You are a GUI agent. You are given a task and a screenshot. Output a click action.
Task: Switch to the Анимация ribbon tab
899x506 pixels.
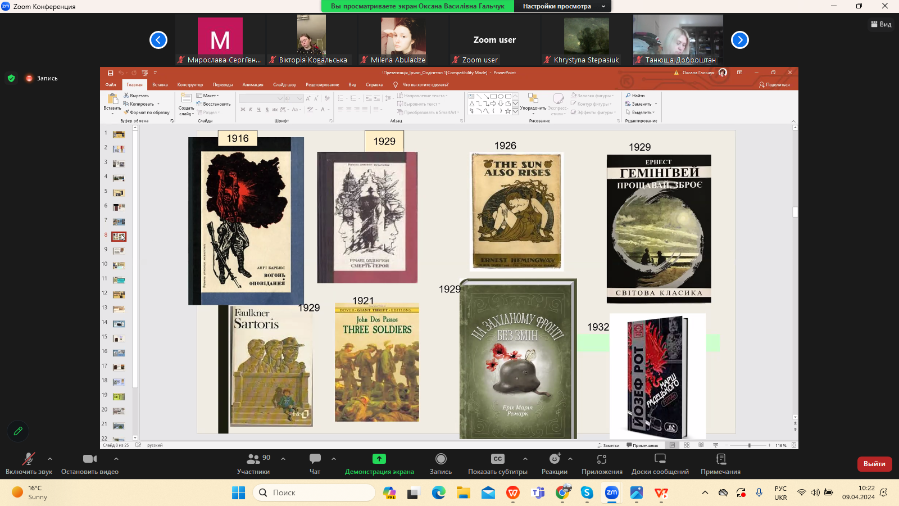[252, 85]
